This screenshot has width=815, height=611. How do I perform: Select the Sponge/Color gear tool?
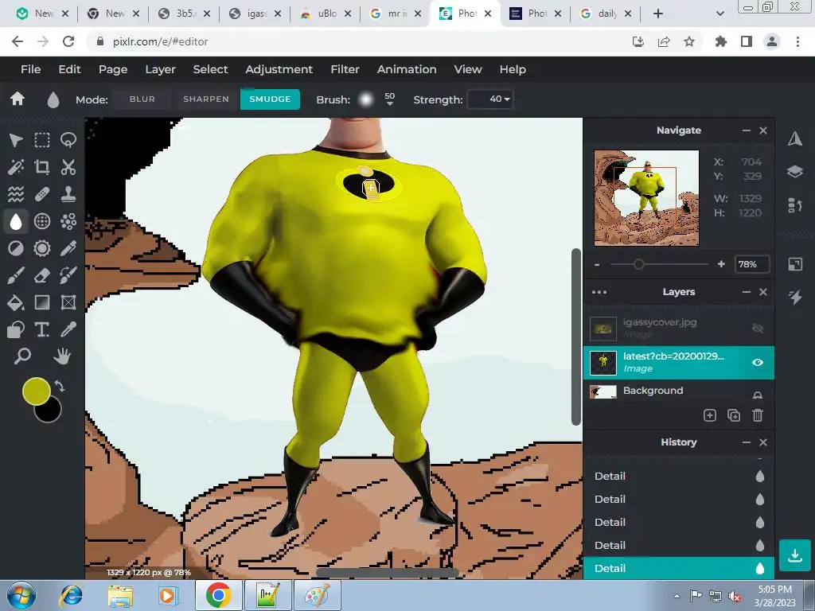[x=42, y=248]
